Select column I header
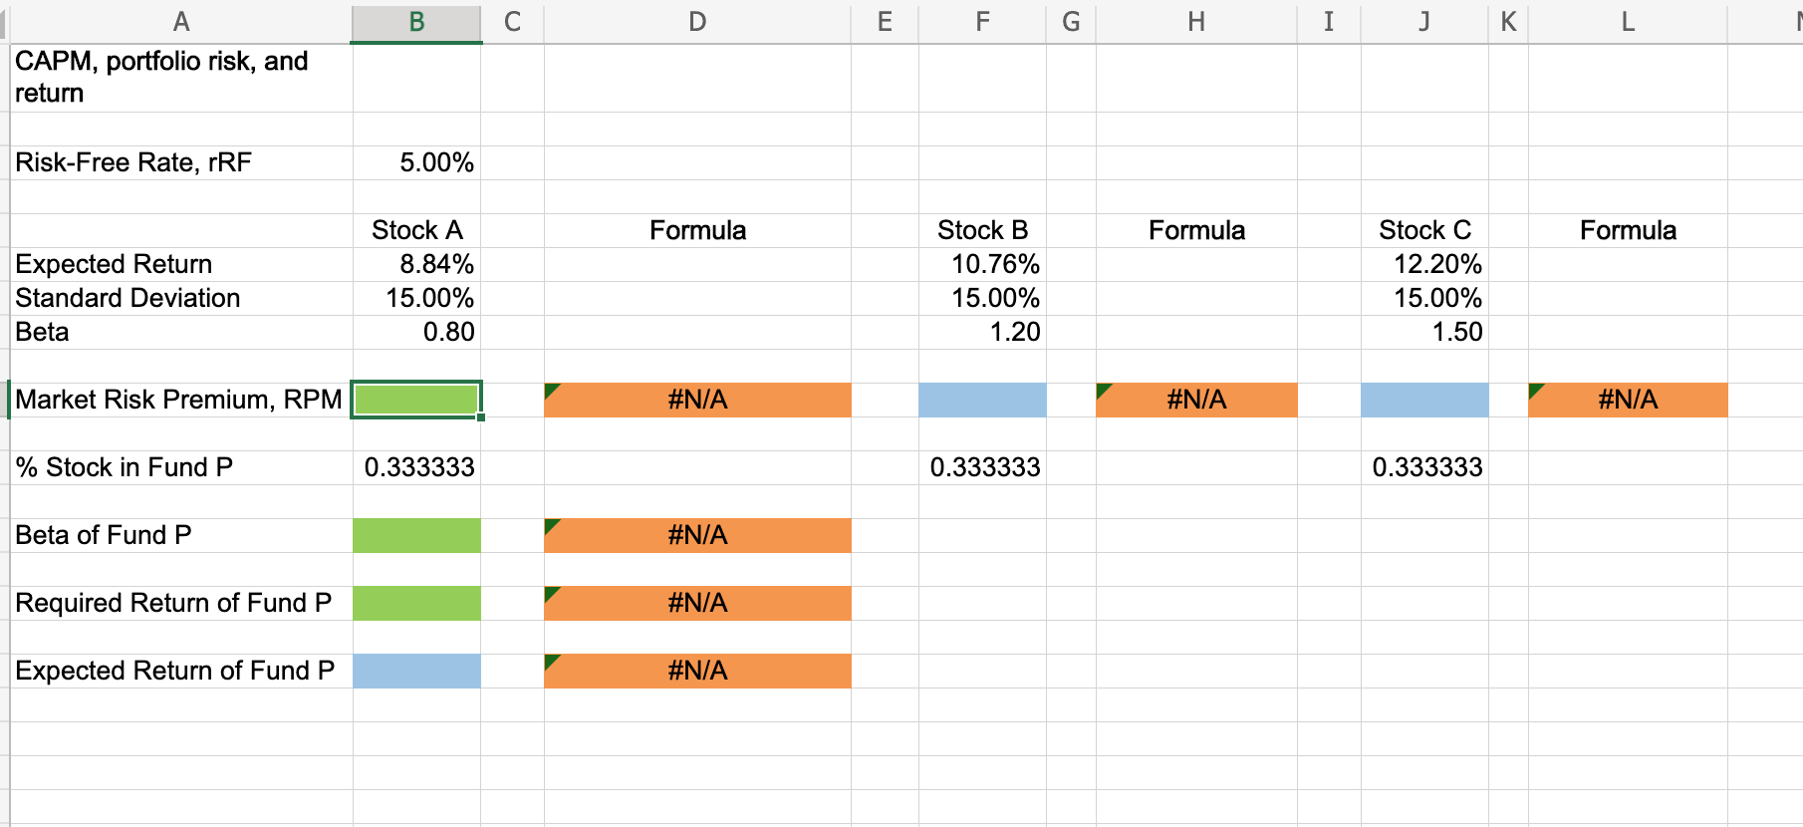Image resolution: width=1803 pixels, height=827 pixels. pyautogui.click(x=1329, y=21)
